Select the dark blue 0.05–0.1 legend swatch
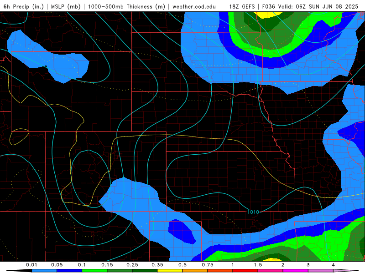Image resolution: width=365 pixels, height=273 pixels. pyautogui.click(x=69, y=271)
